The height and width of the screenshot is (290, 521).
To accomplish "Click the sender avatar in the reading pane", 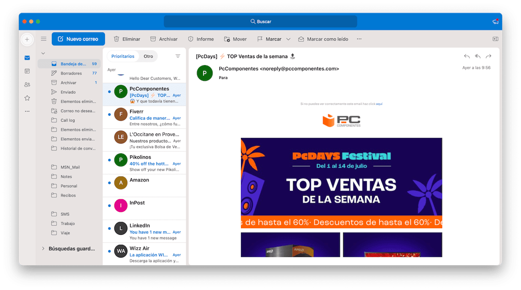I will coord(205,73).
